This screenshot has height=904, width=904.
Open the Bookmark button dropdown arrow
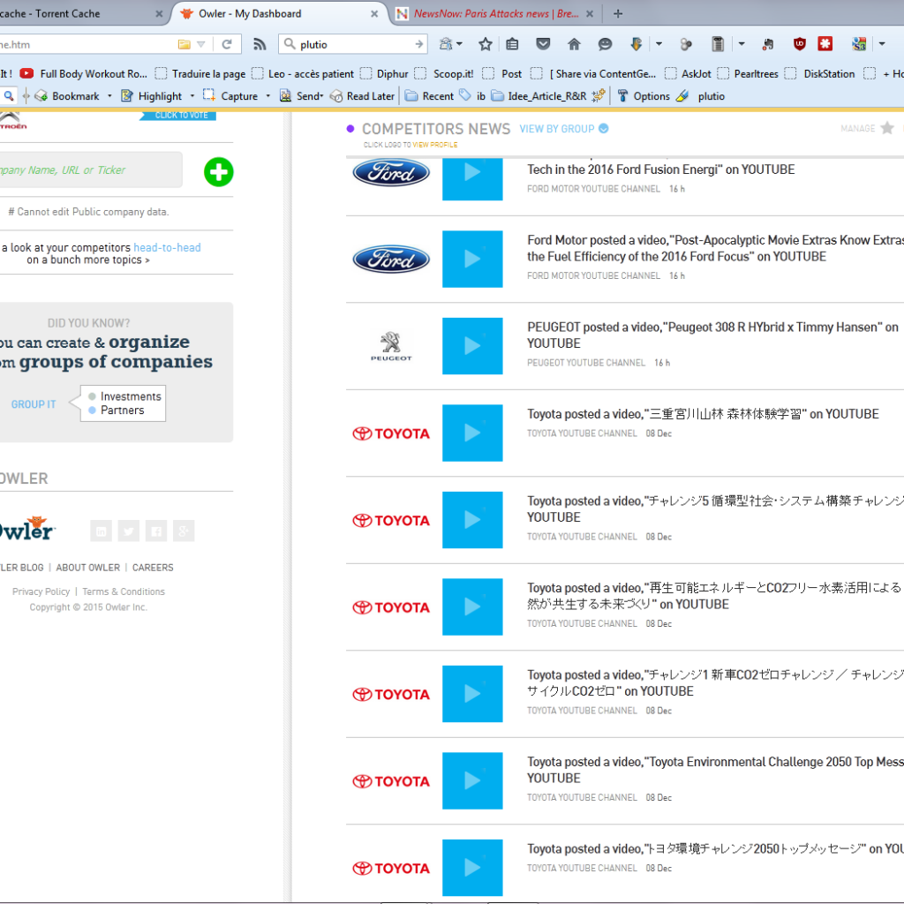pos(109,96)
